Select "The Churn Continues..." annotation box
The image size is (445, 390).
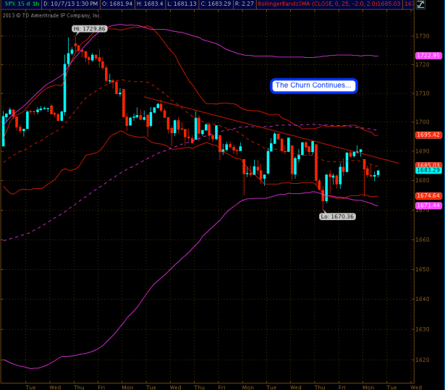(x=314, y=85)
